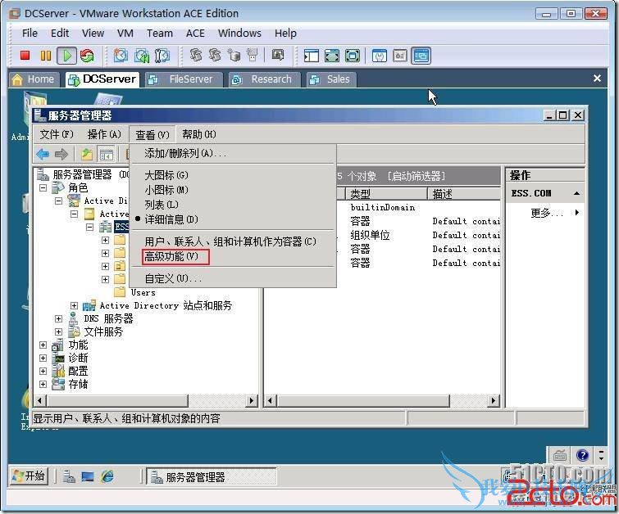Viewport: 619px width, 514px height.
Task: Collapse the ESS.COM actions section arrow
Action: [x=576, y=193]
